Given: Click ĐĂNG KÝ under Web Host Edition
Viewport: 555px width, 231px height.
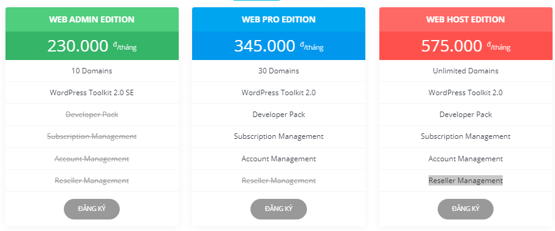Looking at the screenshot, I should click(466, 209).
